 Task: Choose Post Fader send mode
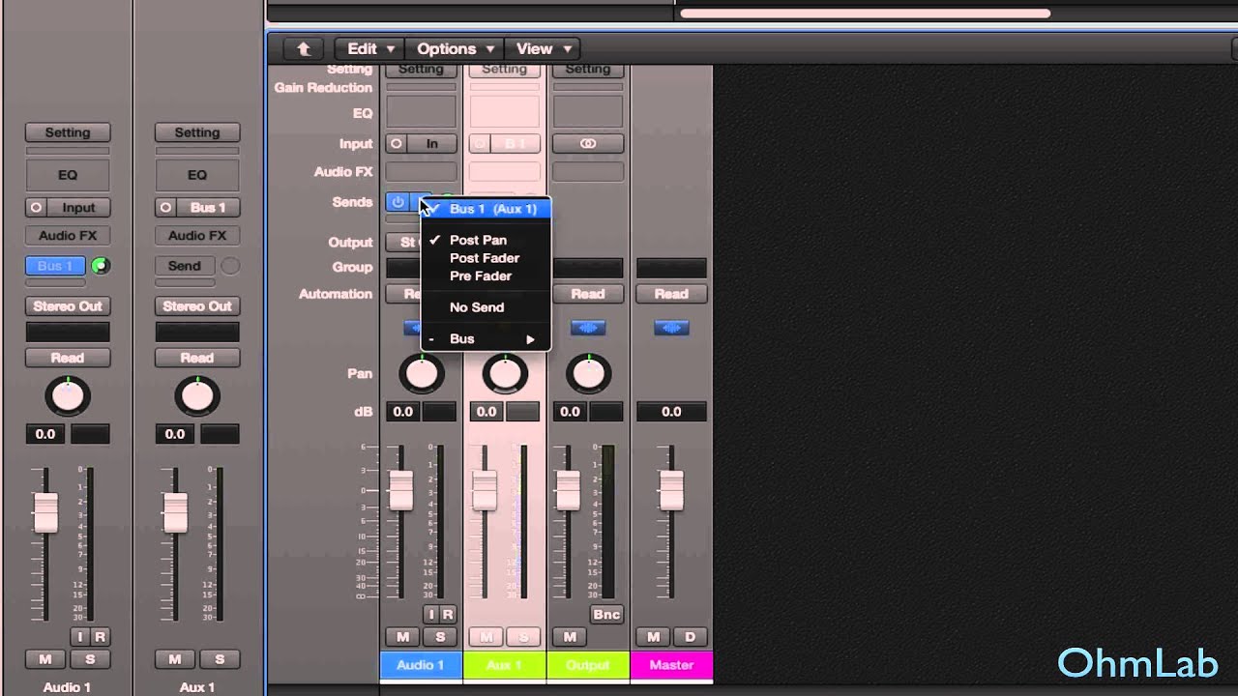click(x=486, y=258)
